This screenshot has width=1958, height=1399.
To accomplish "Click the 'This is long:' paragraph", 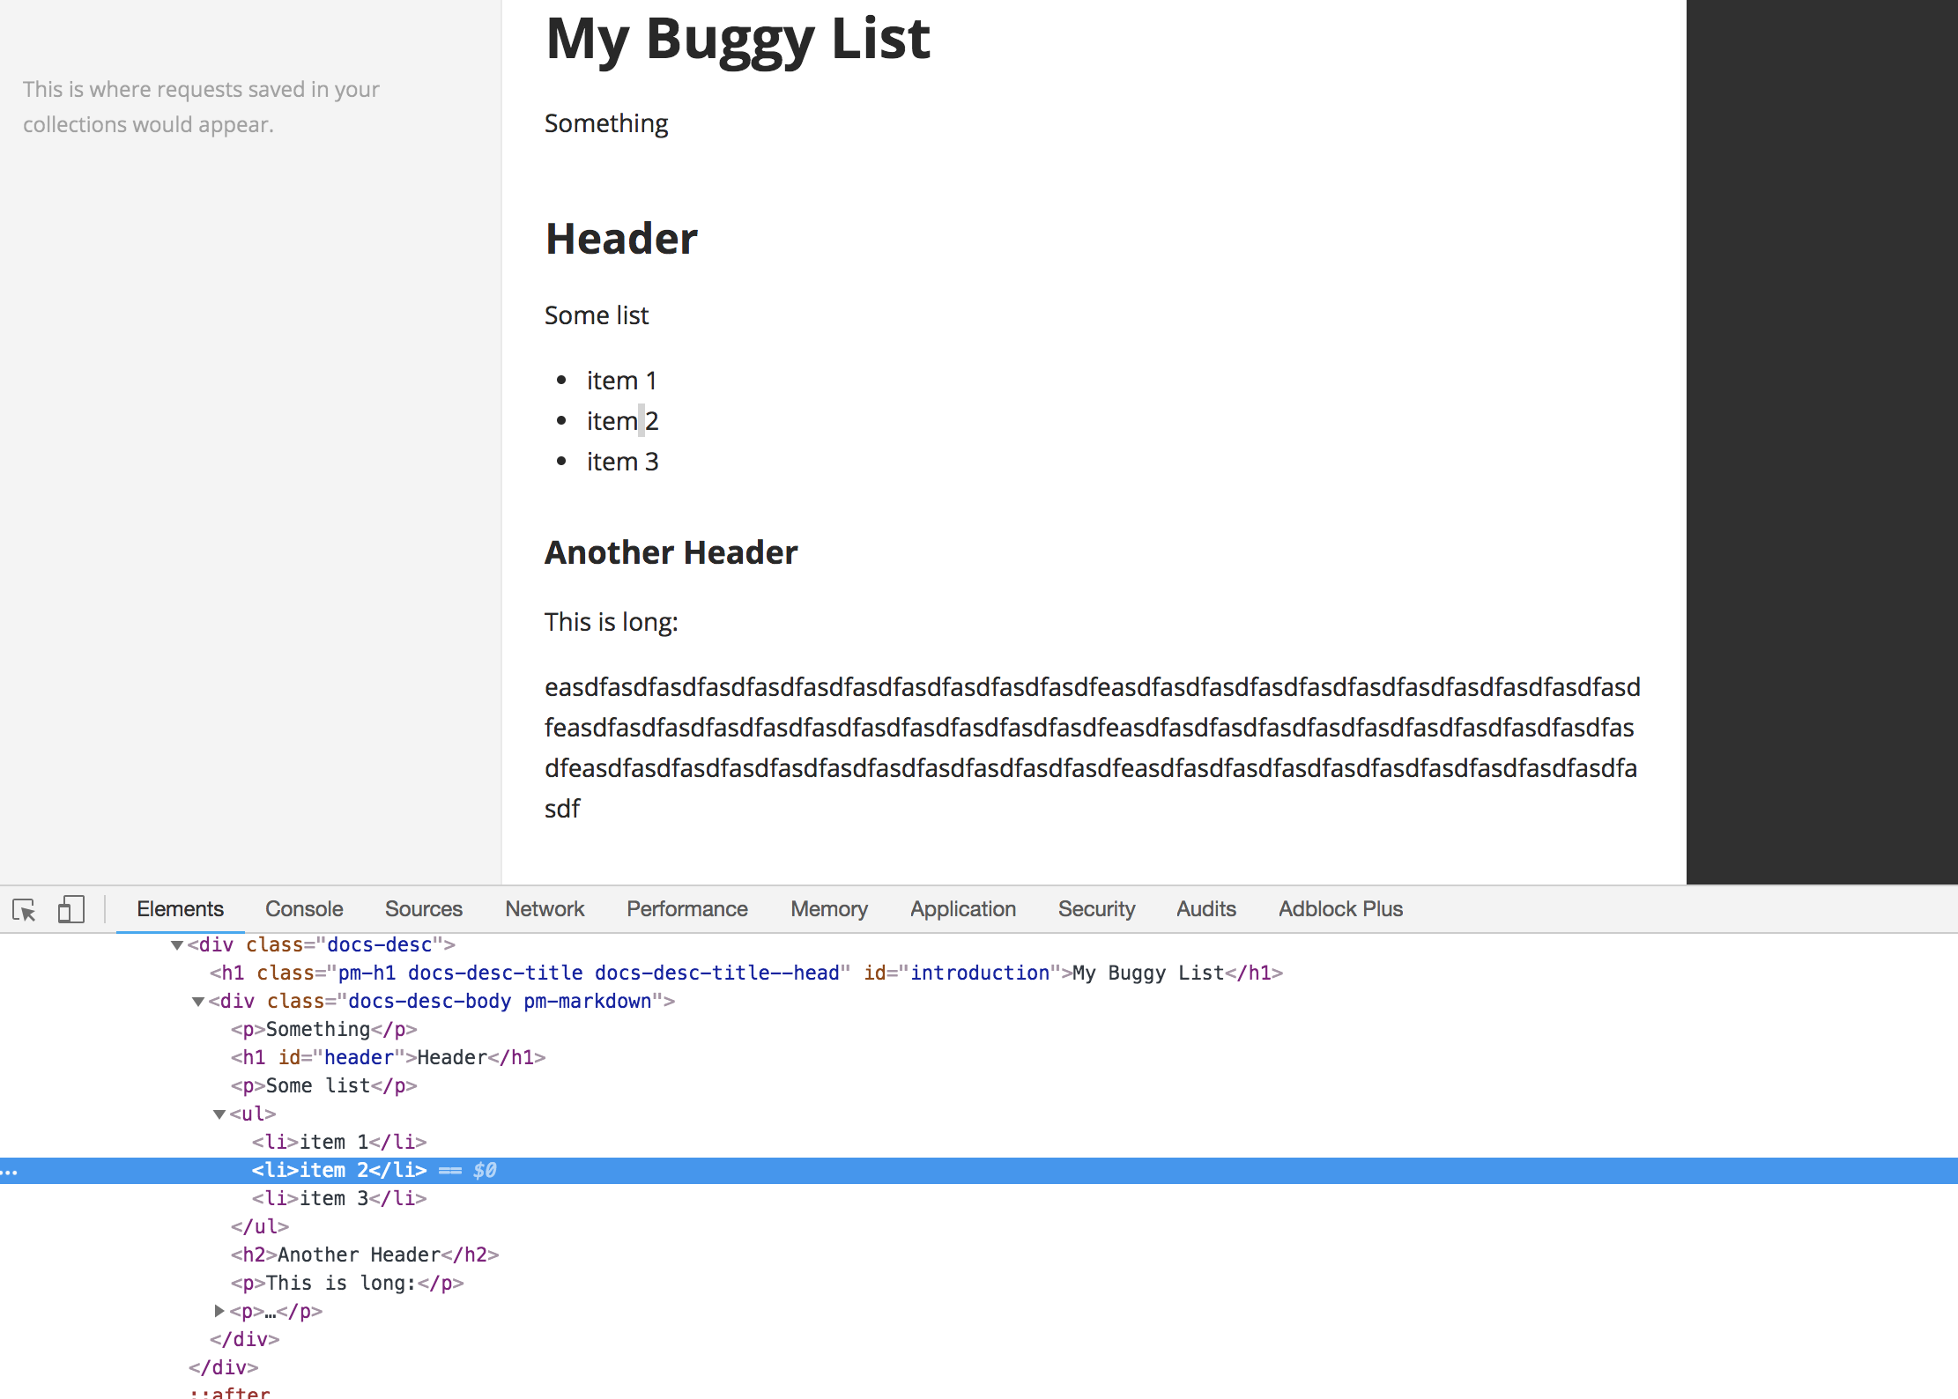I will [x=611, y=622].
